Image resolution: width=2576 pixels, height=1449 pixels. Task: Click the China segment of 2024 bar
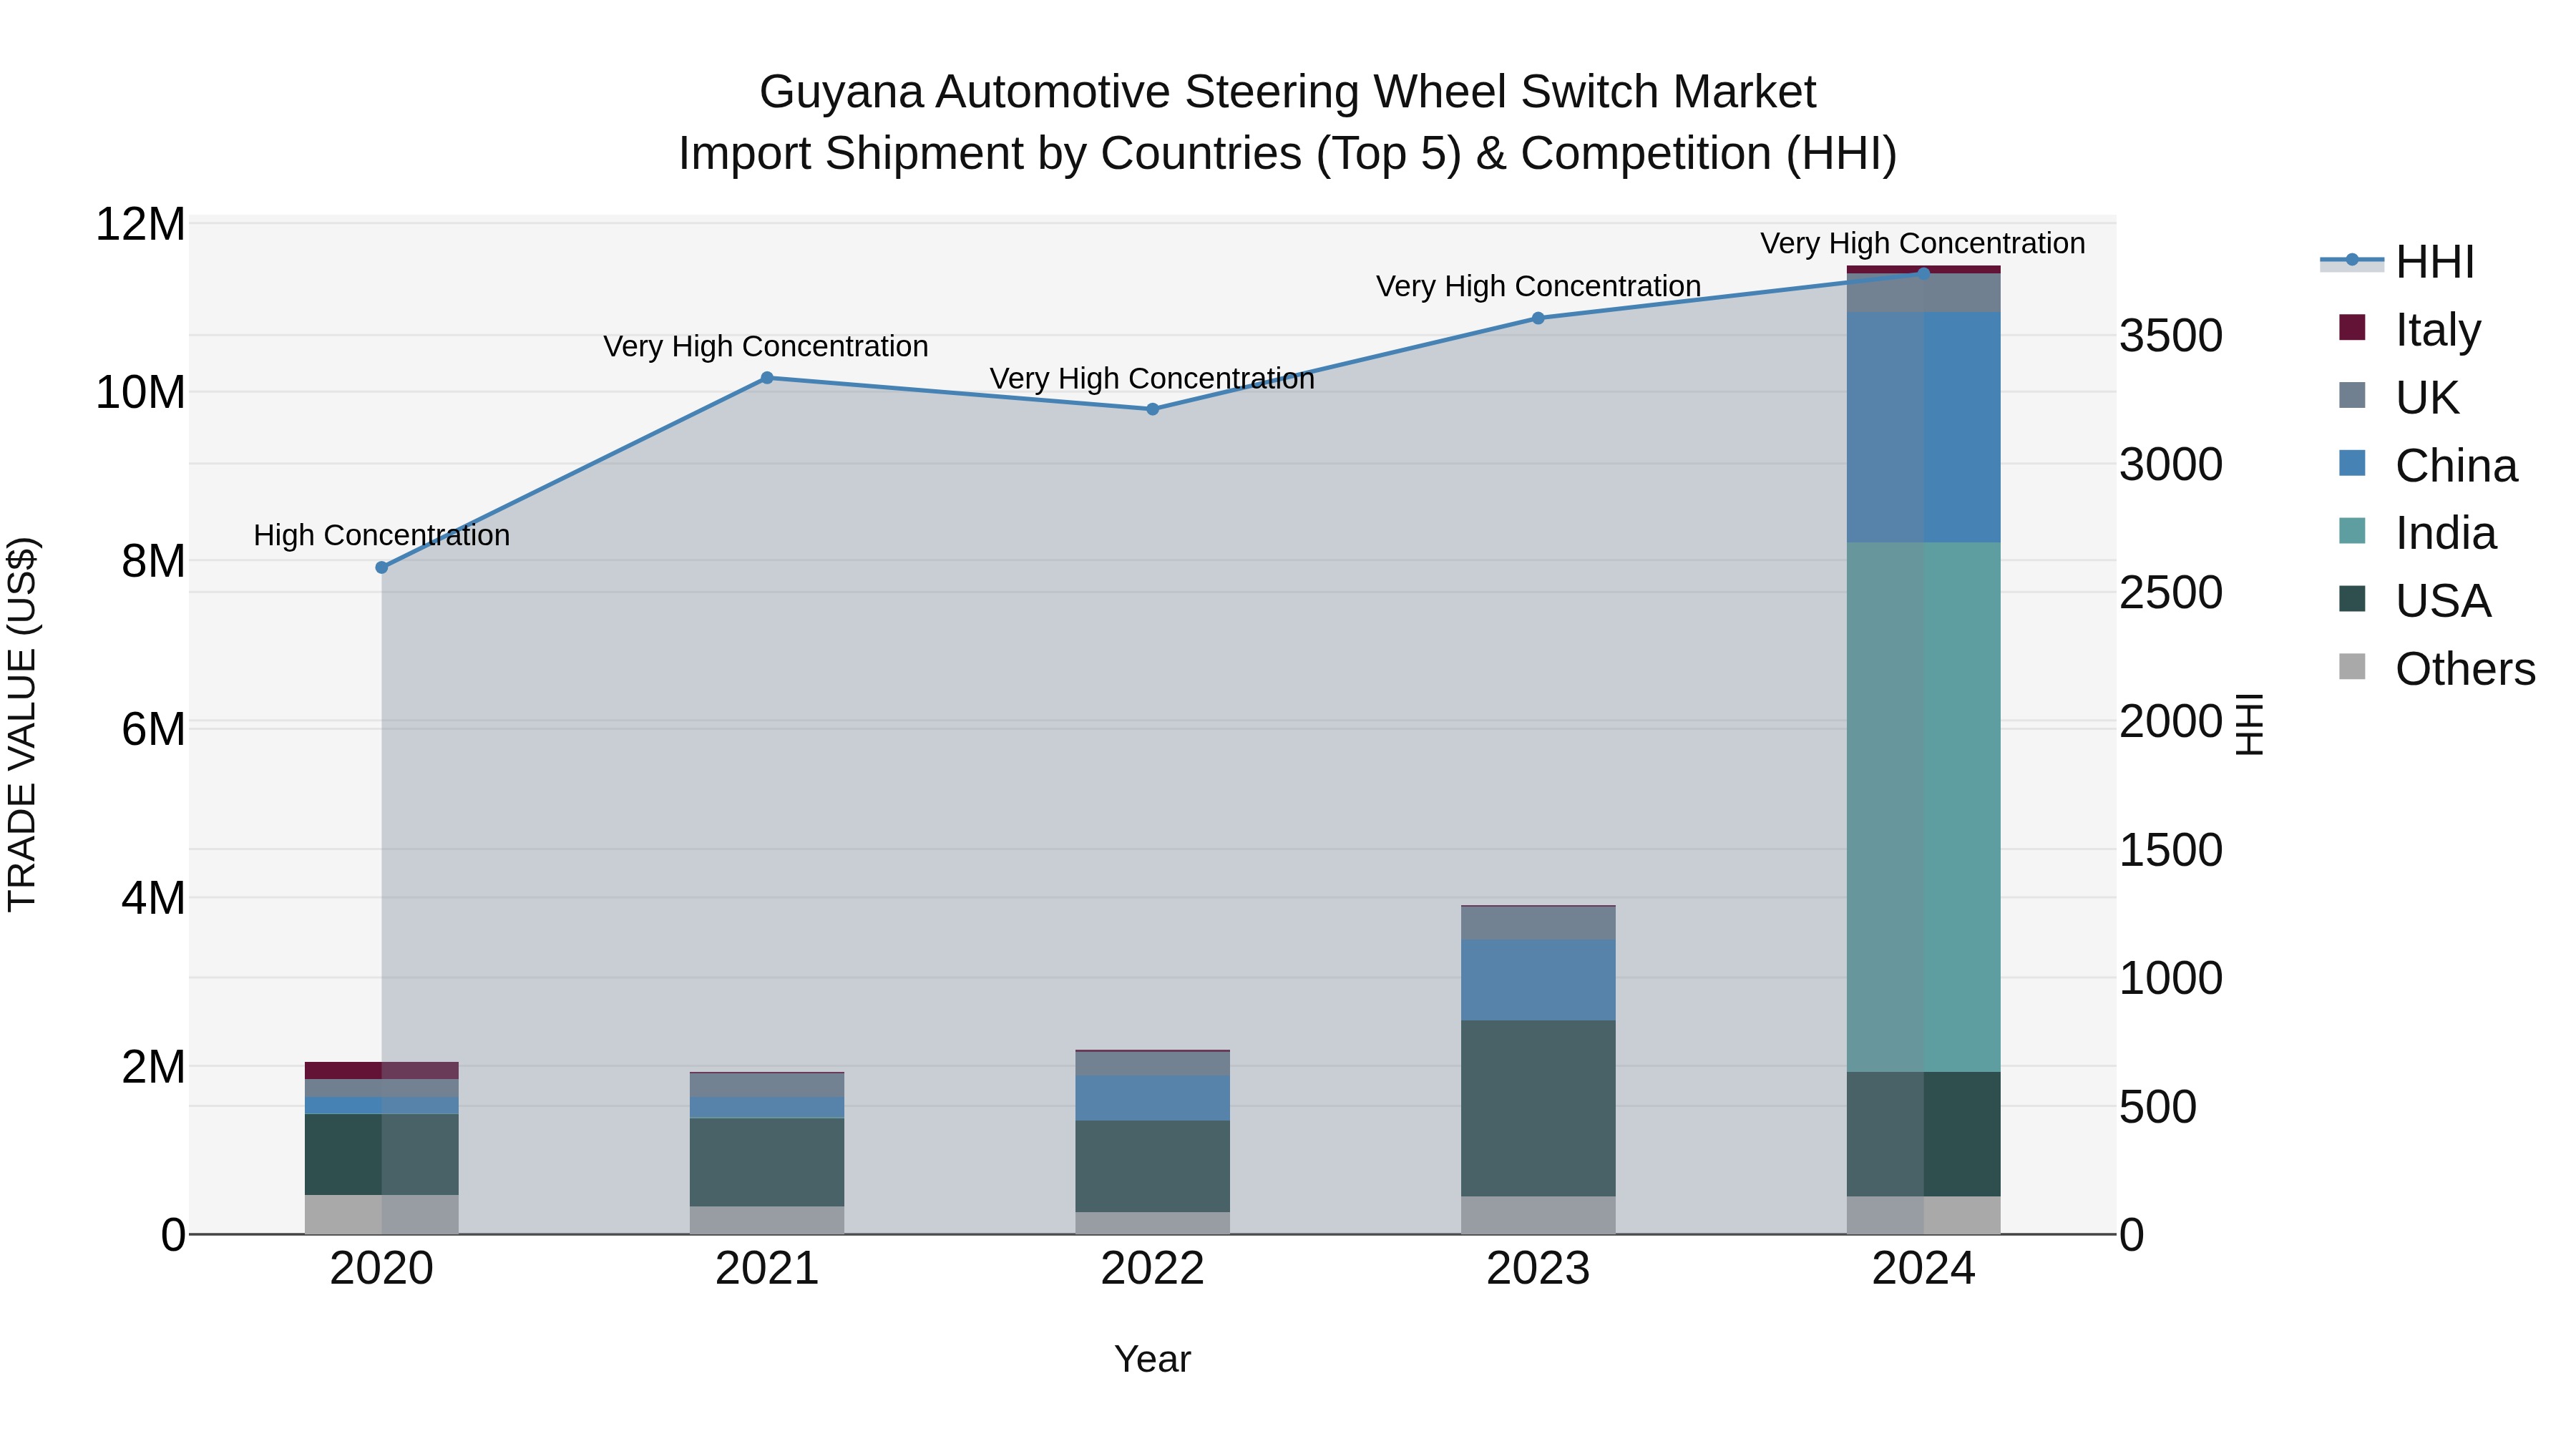[1923, 427]
